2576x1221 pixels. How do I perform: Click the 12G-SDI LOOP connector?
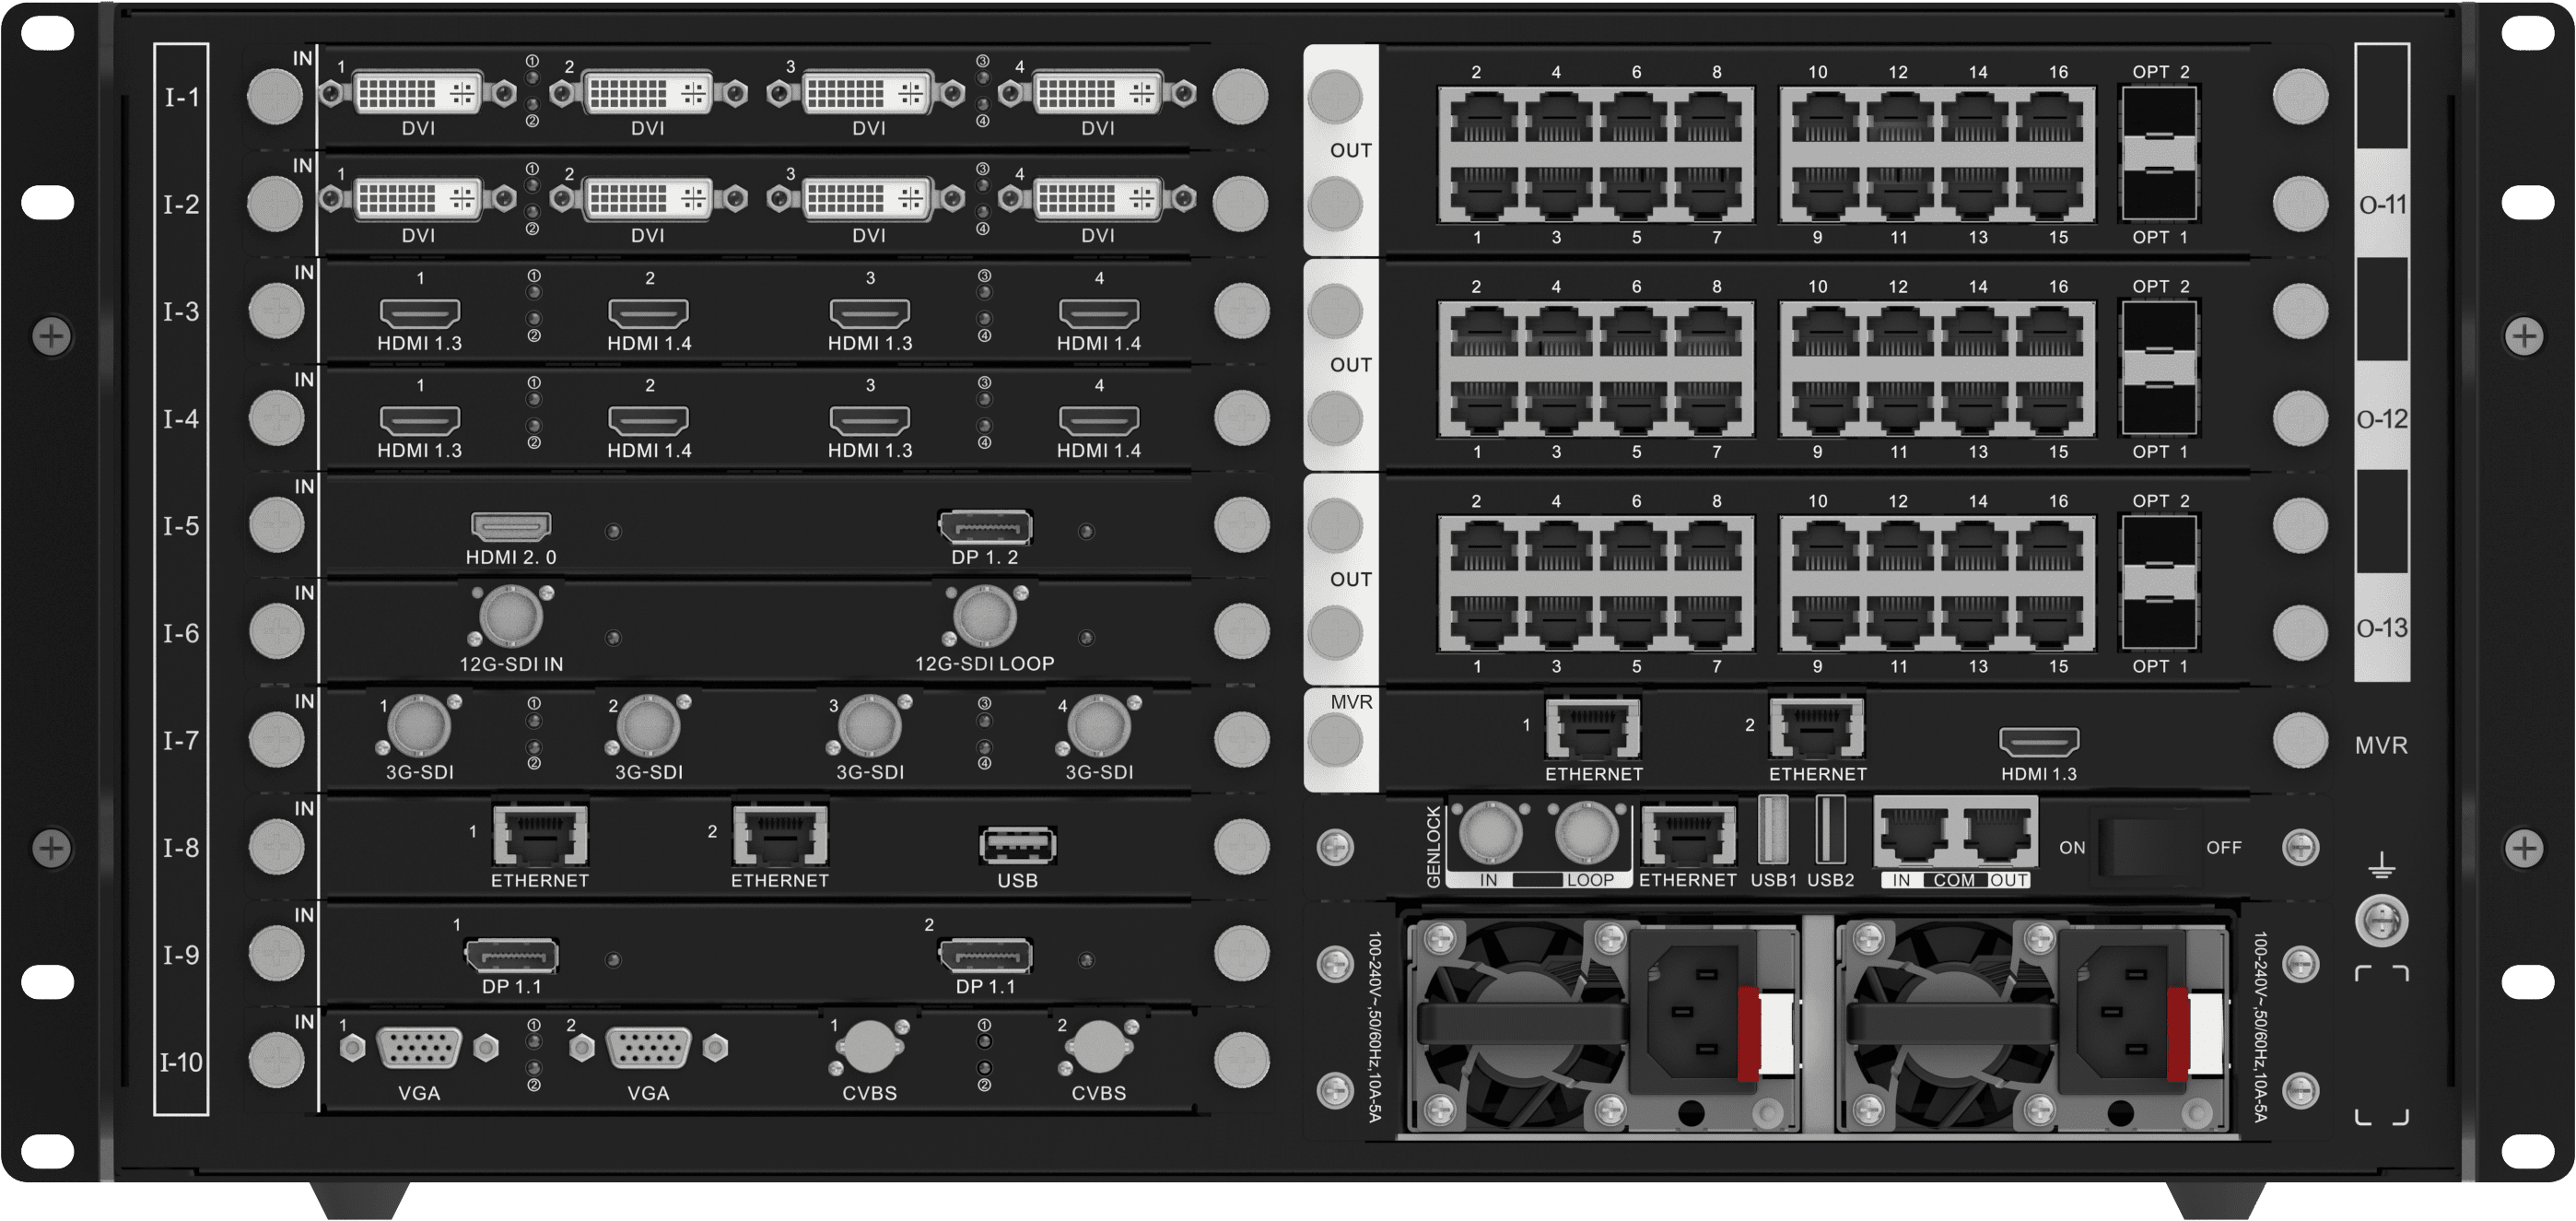click(x=985, y=616)
